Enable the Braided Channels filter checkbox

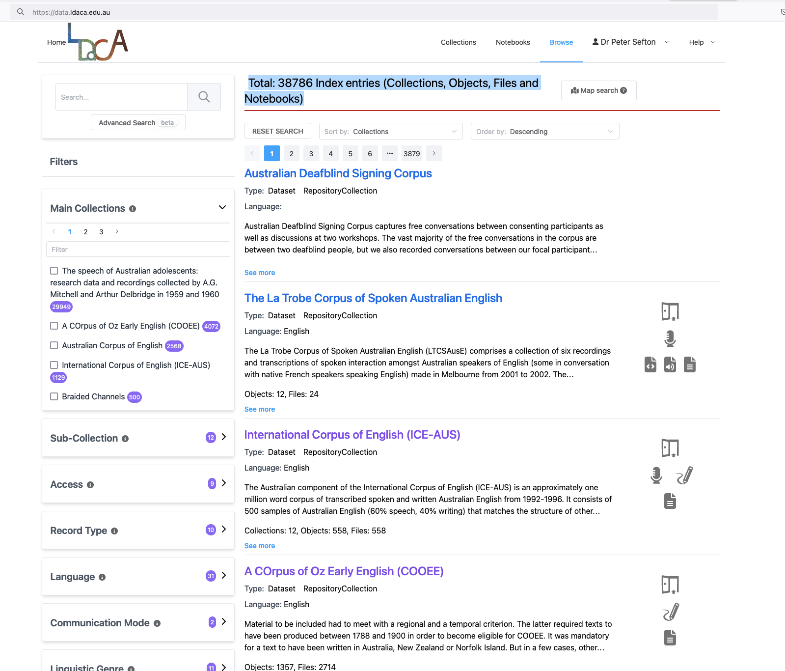click(x=54, y=396)
